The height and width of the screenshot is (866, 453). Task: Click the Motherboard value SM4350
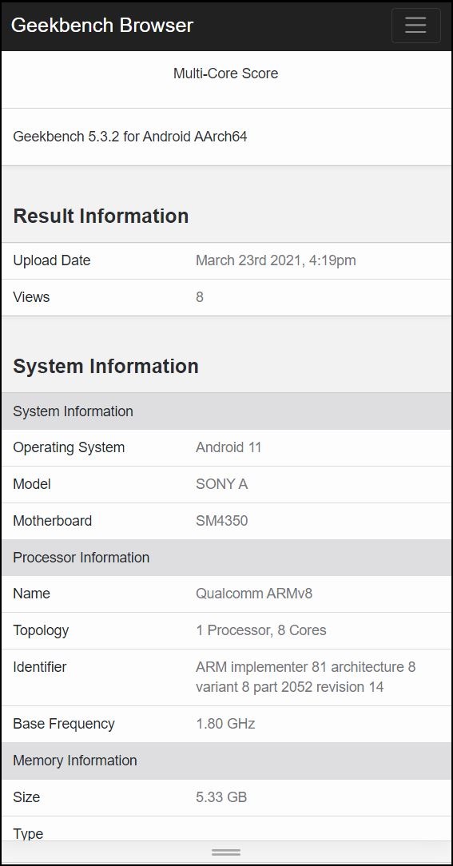[221, 520]
